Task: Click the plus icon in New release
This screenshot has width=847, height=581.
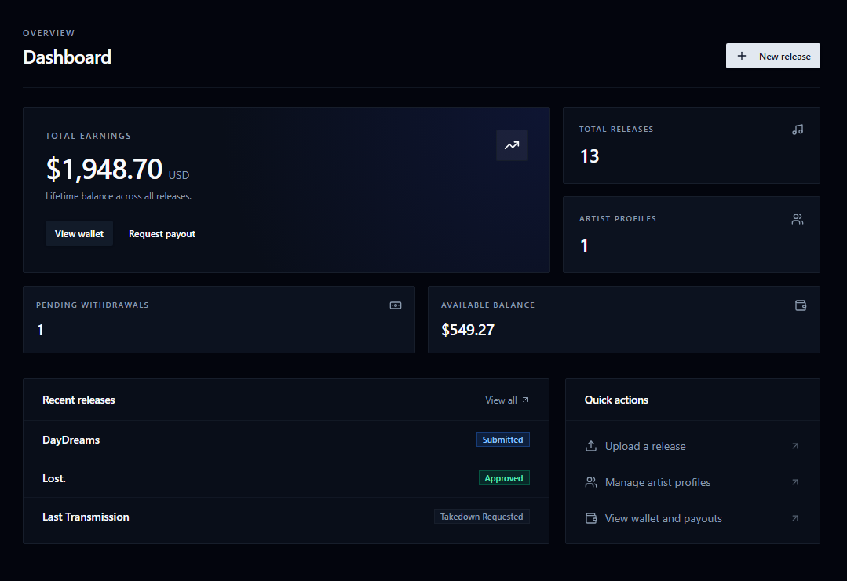Action: 742,56
